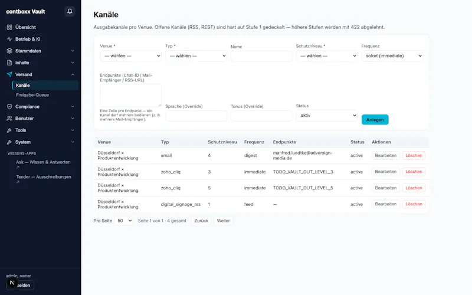Click the Endpunkte textarea

[x=130, y=95]
